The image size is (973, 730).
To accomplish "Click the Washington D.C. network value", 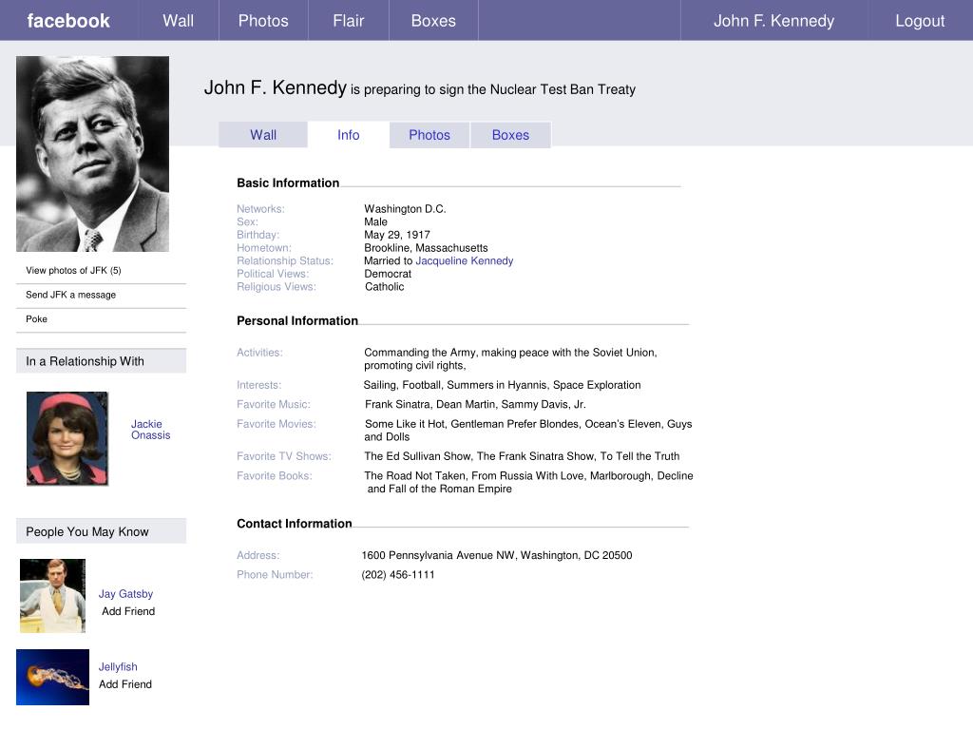I will [x=405, y=208].
